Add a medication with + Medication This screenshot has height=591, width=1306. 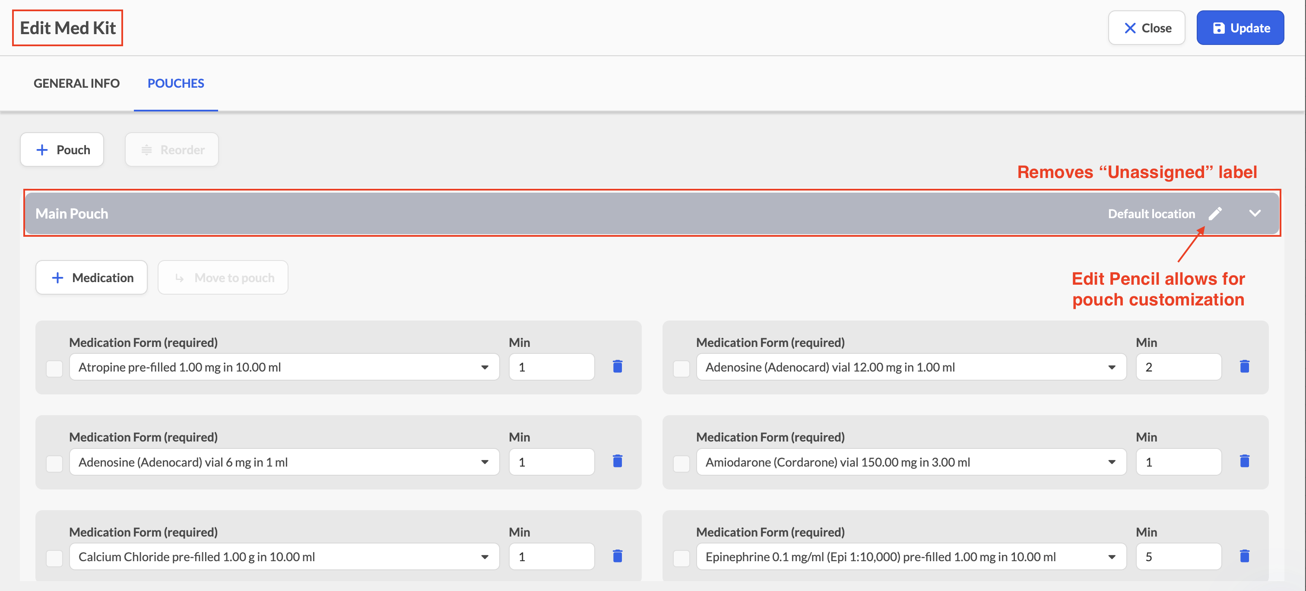tap(91, 277)
